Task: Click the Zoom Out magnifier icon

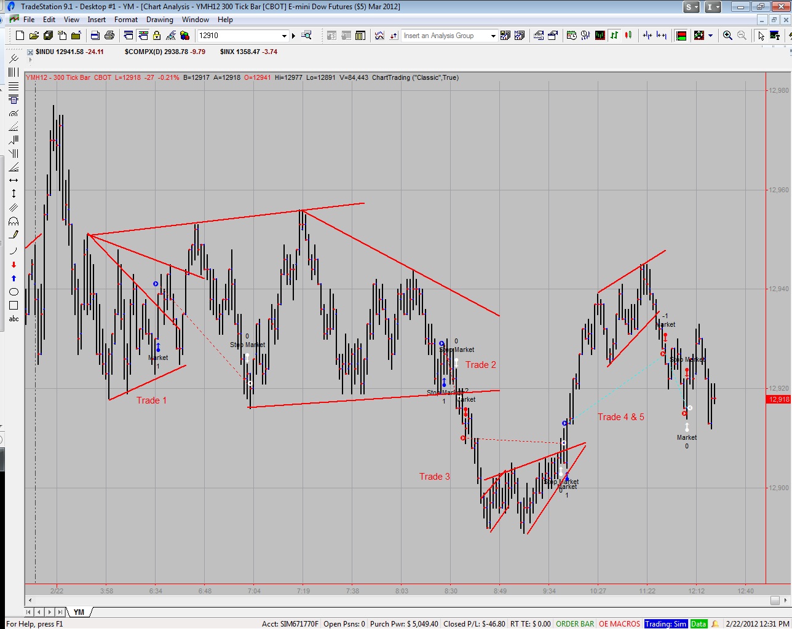Action: [x=742, y=36]
